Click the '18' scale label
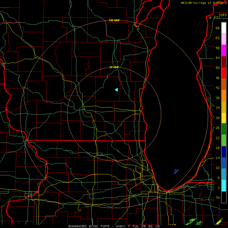The height and width of the screenshot is (228, 228). click(x=218, y=148)
